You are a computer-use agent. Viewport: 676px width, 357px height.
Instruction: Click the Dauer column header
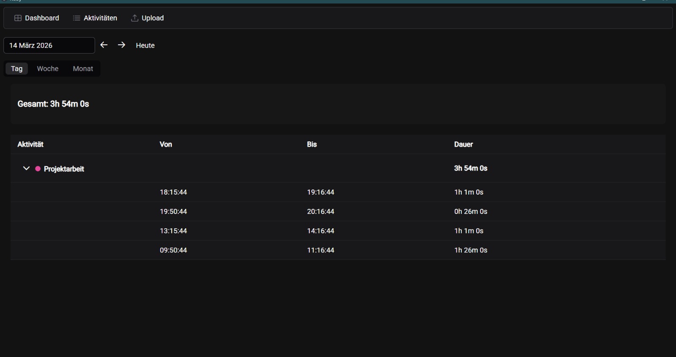(463, 144)
